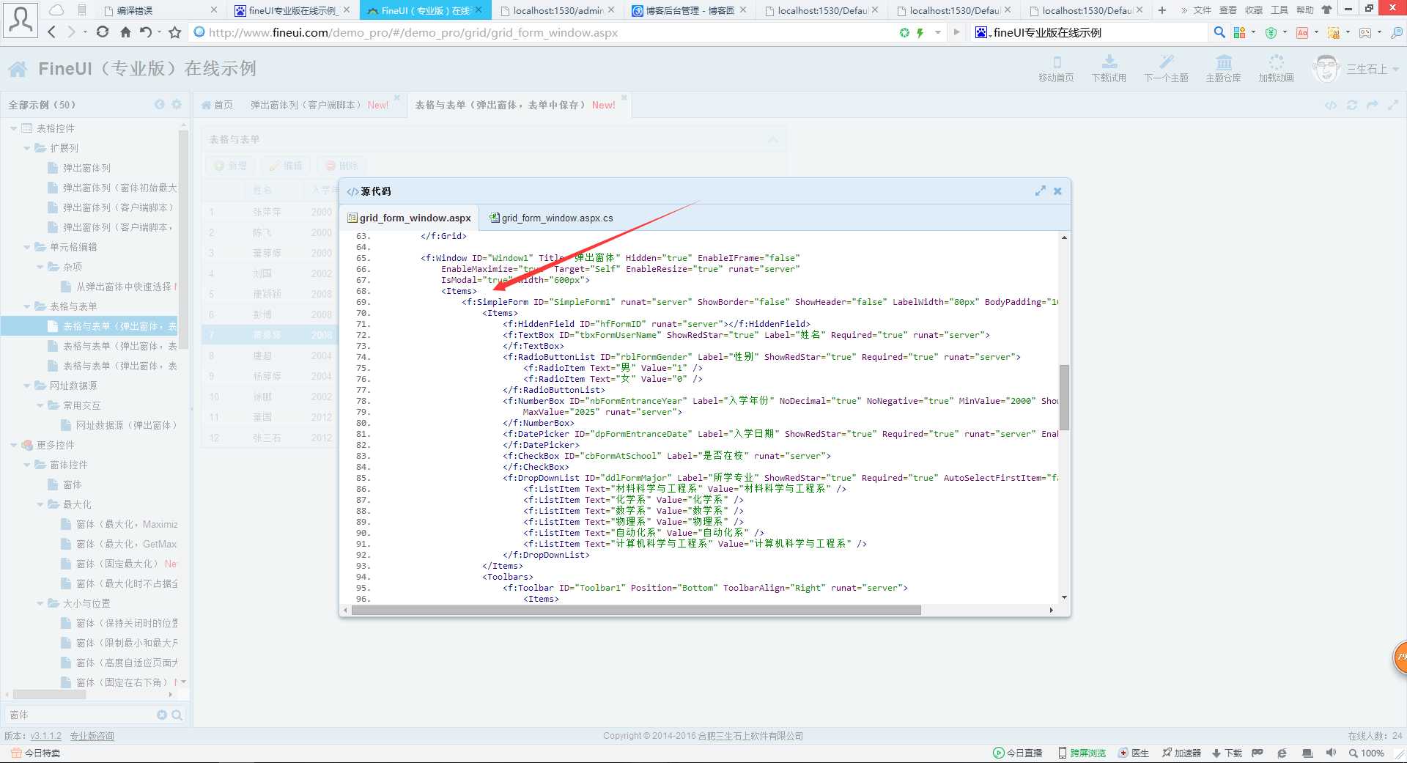Click the fineUI专业版在线示例 search box

coord(1090,32)
